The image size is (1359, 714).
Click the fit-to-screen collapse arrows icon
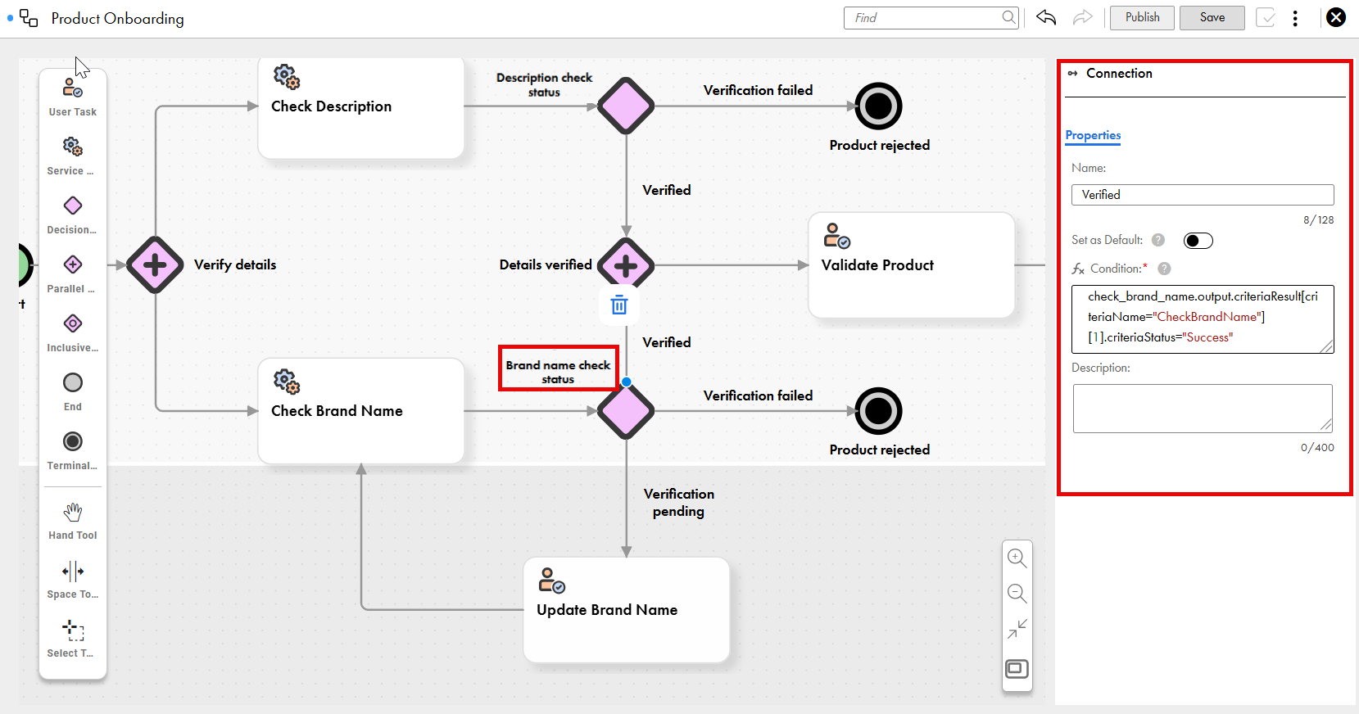[x=1017, y=629]
